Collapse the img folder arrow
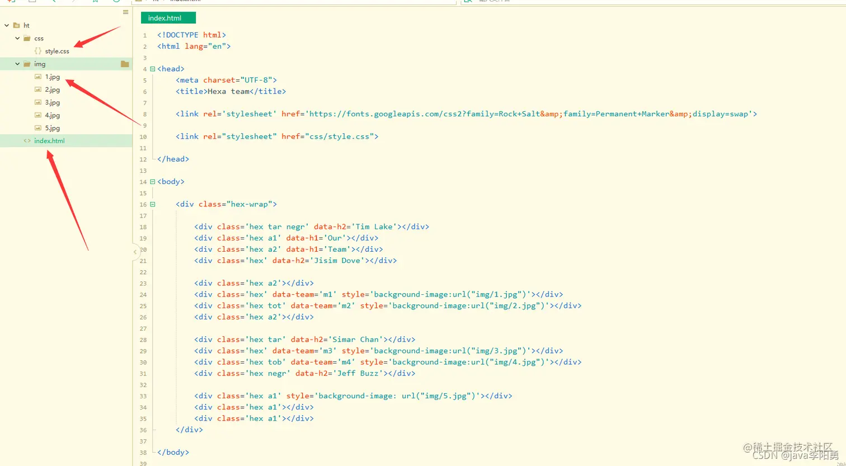This screenshot has width=846, height=466. point(17,64)
